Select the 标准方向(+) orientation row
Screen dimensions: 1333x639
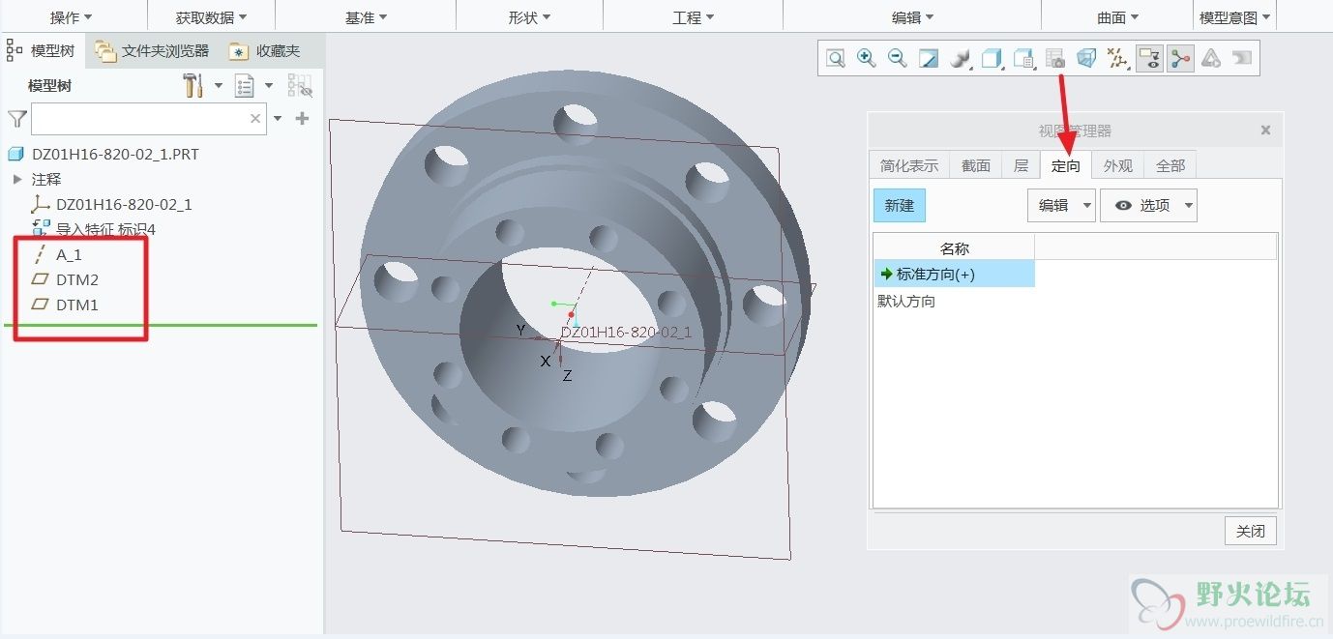coord(955,275)
